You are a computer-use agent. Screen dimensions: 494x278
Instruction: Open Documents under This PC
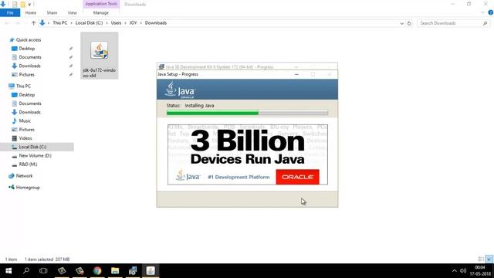30,103
